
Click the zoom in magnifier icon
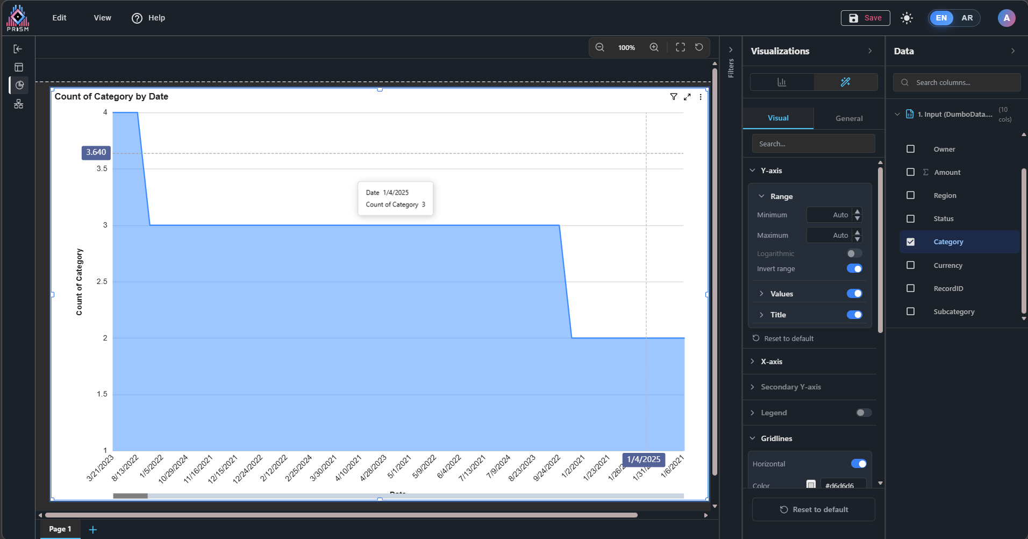click(x=654, y=47)
